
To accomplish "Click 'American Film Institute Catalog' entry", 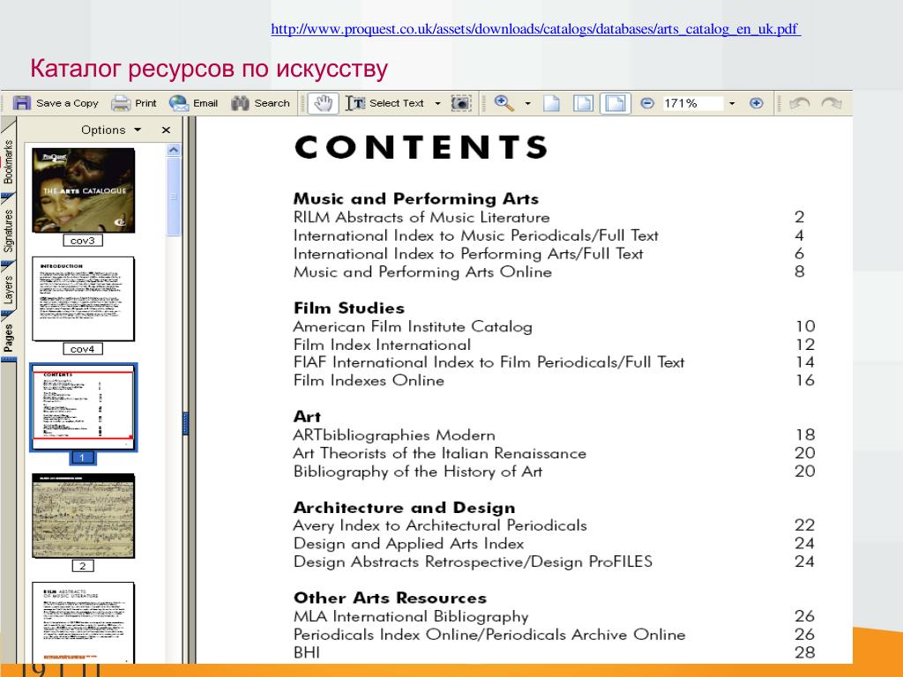I will 413,326.
